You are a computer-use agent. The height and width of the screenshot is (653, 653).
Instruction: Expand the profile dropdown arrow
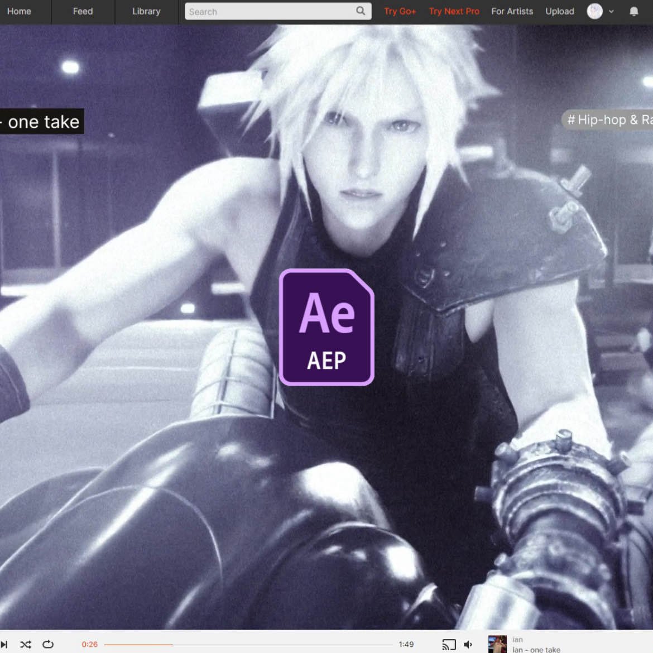tap(611, 12)
